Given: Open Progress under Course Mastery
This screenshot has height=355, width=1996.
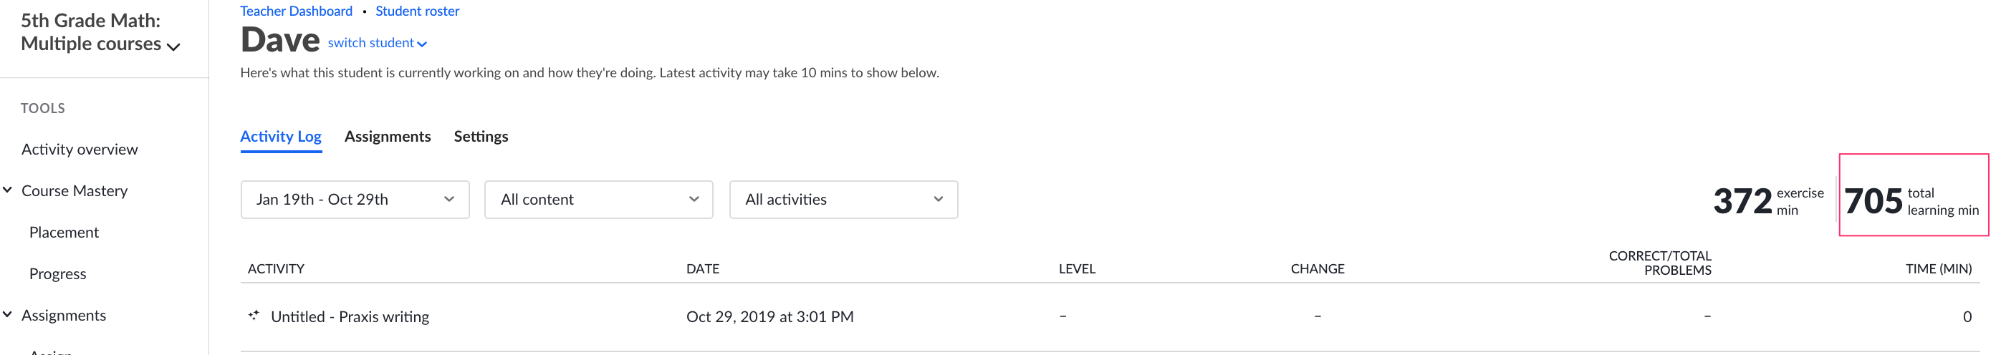Looking at the screenshot, I should click(x=58, y=274).
